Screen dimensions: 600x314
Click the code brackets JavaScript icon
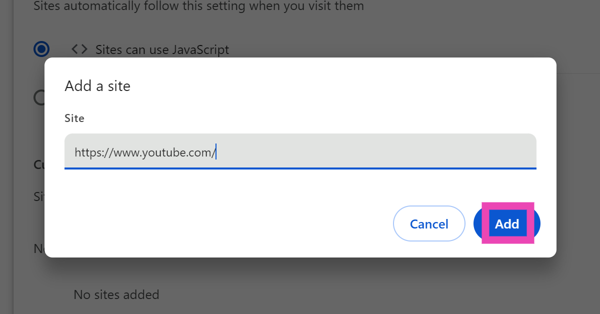pyautogui.click(x=79, y=49)
